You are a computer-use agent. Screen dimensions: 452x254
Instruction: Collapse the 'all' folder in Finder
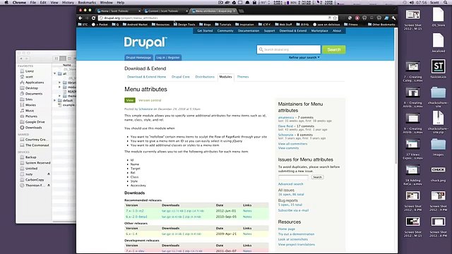(55, 73)
